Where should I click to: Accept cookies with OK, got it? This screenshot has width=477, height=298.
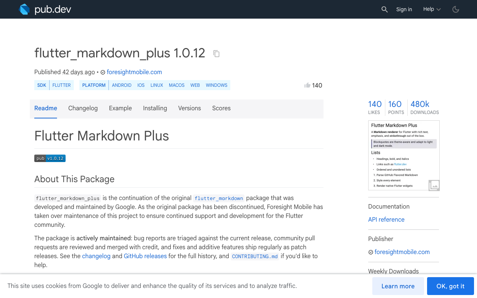pyautogui.click(x=451, y=286)
